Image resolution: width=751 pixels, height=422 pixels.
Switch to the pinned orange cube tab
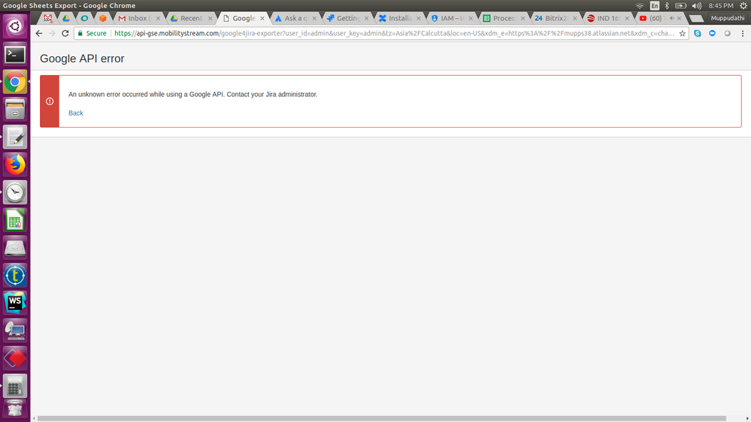tap(102, 18)
